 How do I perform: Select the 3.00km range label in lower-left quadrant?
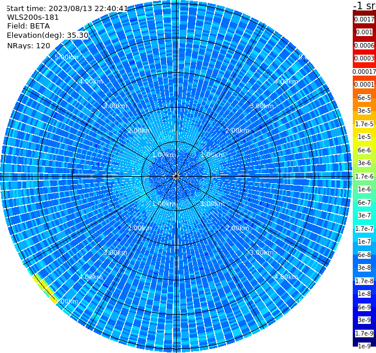click(x=115, y=252)
